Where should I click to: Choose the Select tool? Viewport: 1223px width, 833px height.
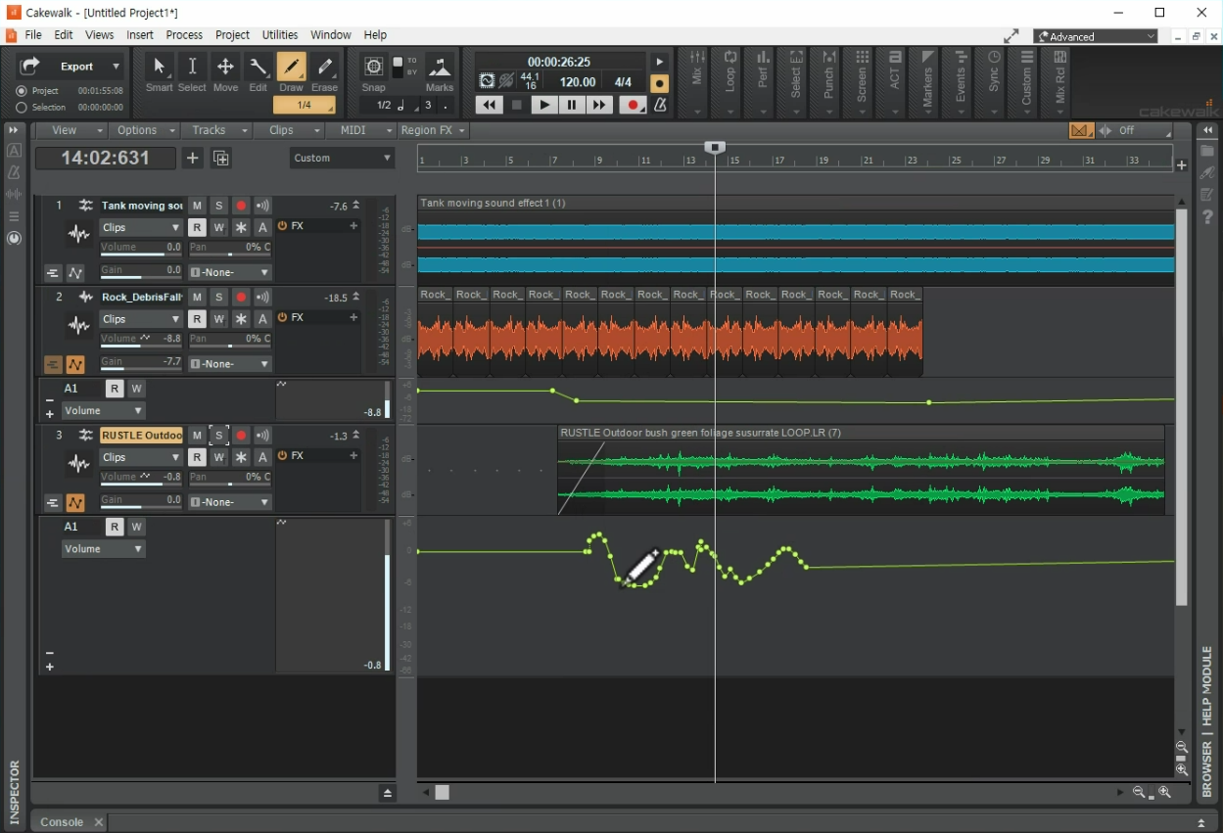coord(192,72)
